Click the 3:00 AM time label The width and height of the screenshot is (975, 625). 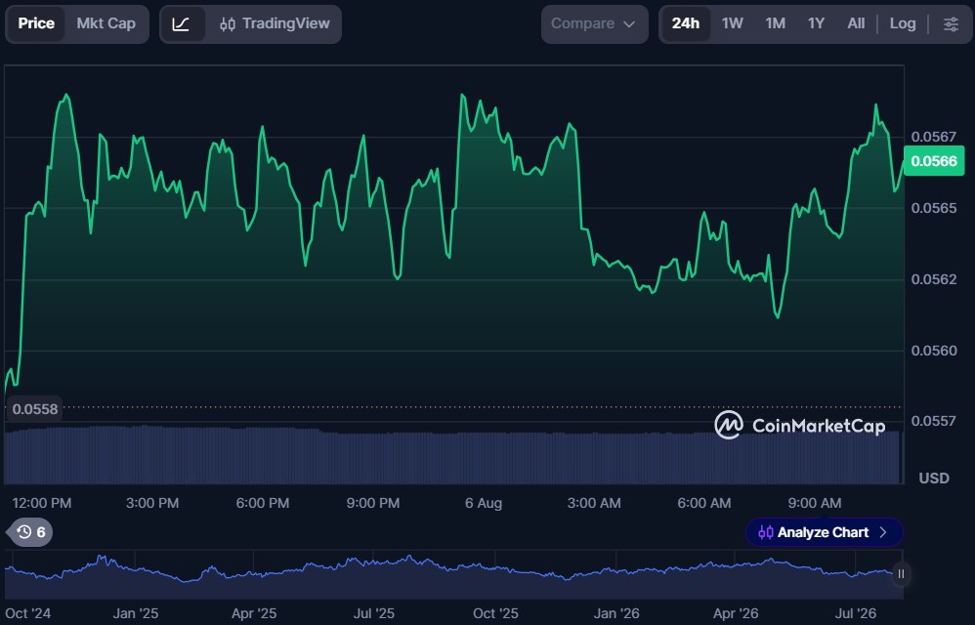coord(594,503)
